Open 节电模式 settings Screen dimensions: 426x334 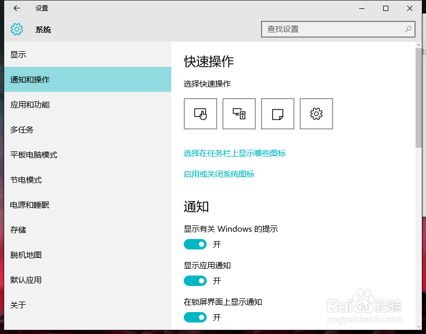[88, 180]
